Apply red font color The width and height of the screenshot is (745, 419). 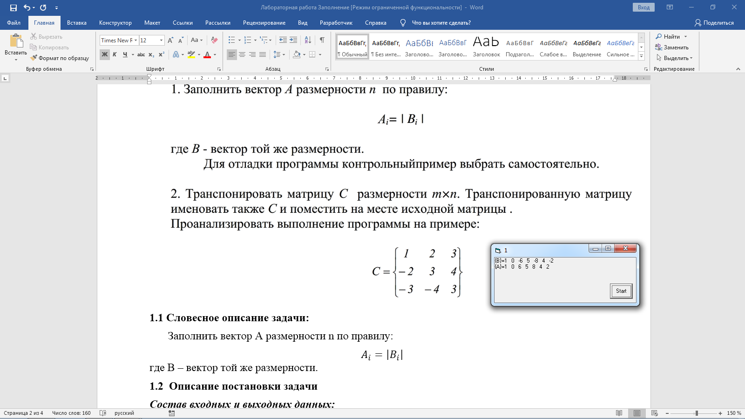tap(208, 54)
